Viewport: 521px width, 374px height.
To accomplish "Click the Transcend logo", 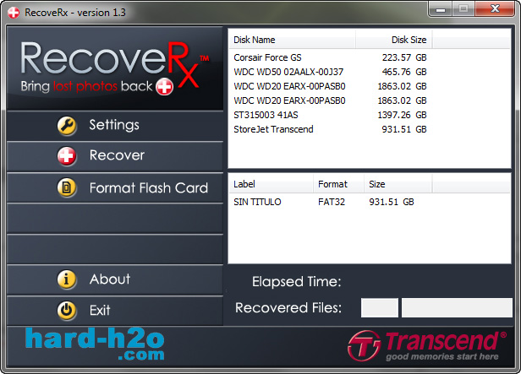I will click(x=427, y=346).
